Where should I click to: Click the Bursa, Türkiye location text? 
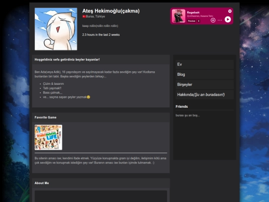click(95, 16)
